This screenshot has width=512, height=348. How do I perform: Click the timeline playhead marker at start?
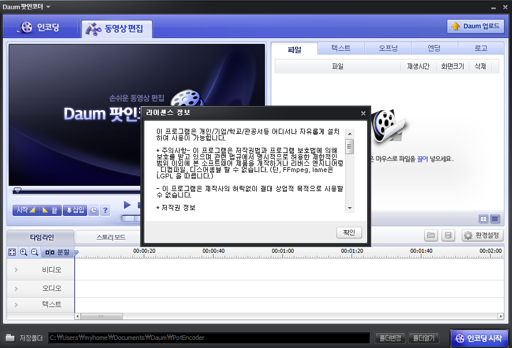point(76,252)
